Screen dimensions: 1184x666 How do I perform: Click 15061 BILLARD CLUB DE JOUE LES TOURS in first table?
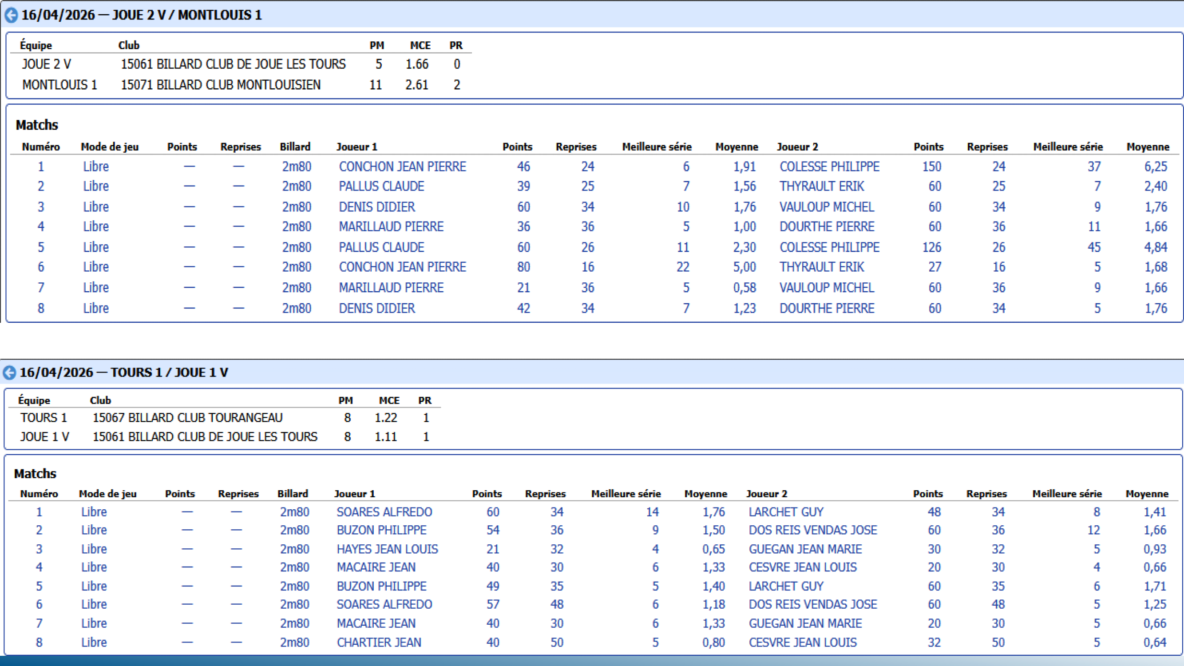click(233, 64)
